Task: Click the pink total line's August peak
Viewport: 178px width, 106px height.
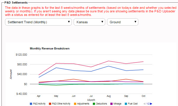Action: [109, 61]
